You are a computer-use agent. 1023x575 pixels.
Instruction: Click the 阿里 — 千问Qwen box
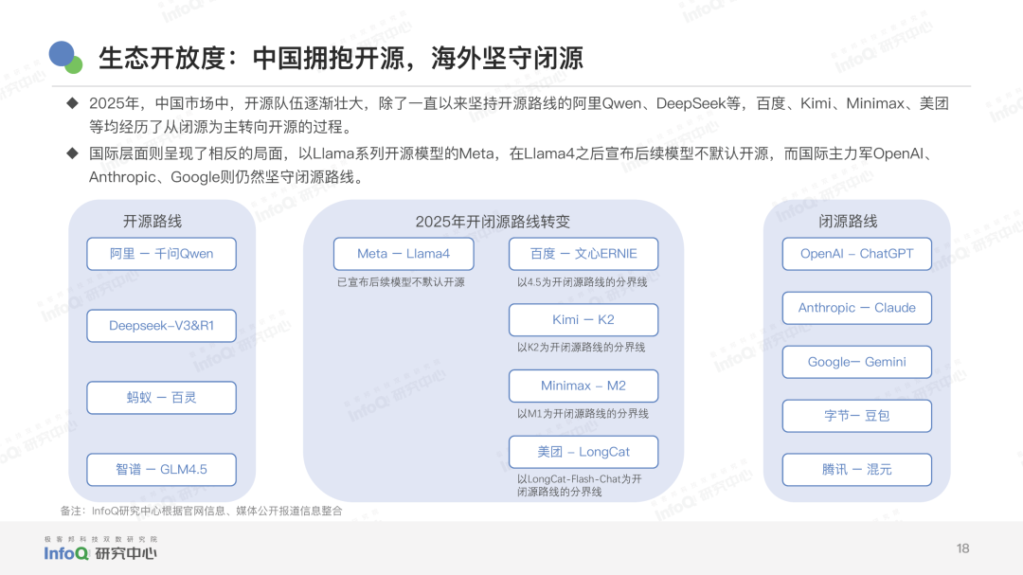pyautogui.click(x=161, y=254)
